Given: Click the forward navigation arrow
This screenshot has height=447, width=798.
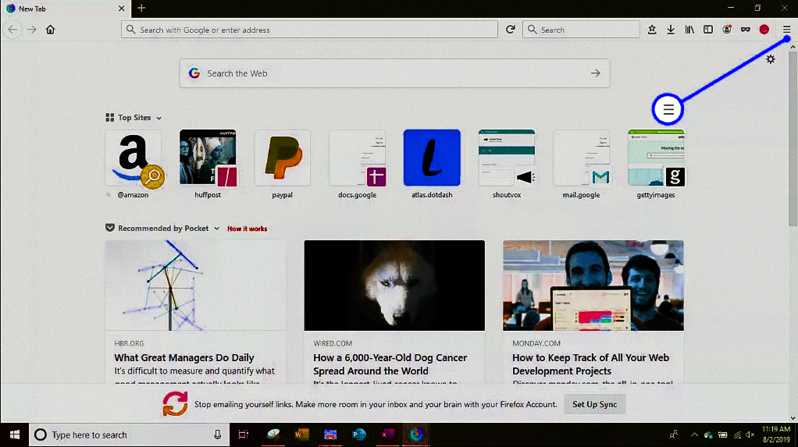Looking at the screenshot, I should (x=31, y=30).
